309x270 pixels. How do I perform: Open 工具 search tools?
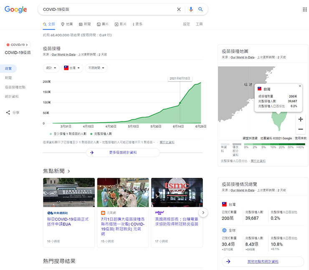(199, 24)
